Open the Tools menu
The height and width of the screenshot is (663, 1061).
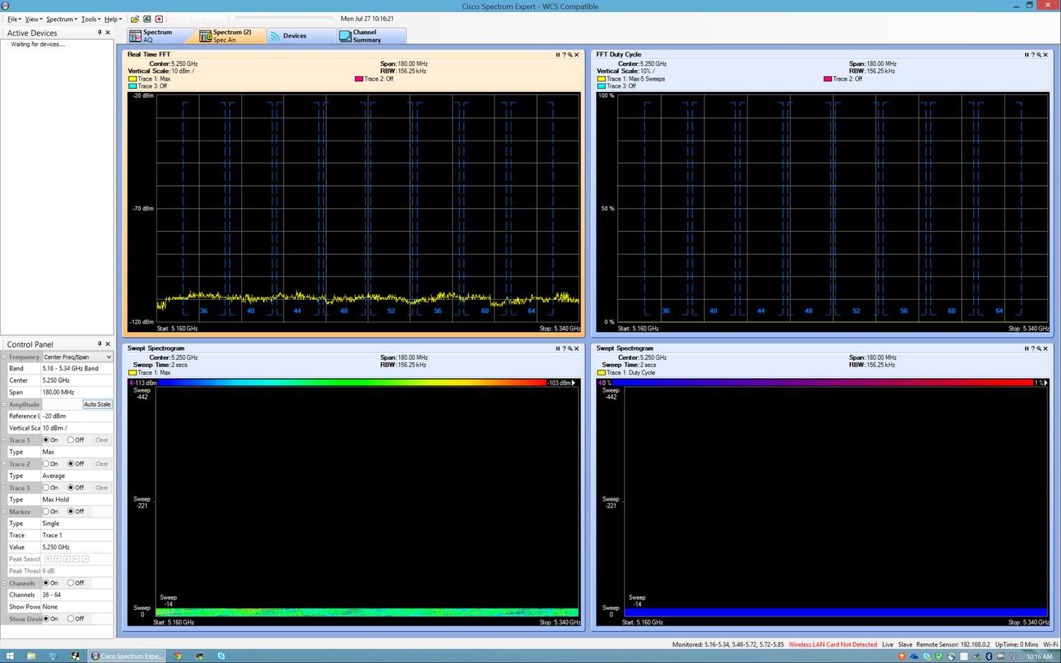point(90,19)
